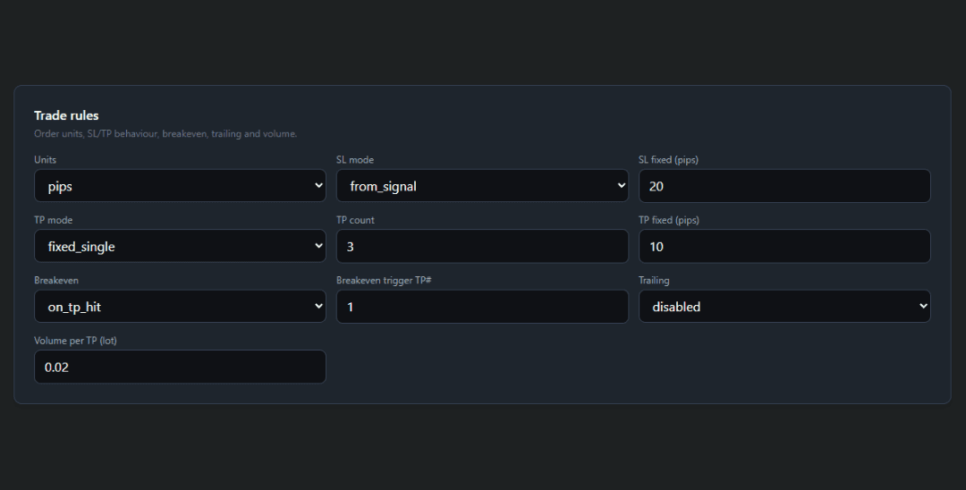Click the TP count label text
Screen dimensions: 966x490
(355, 220)
